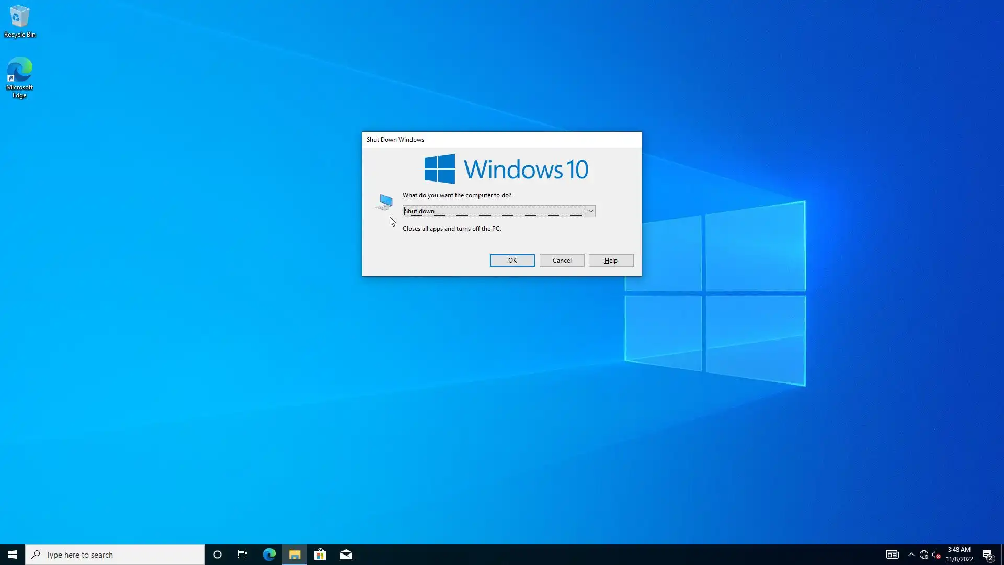Click the muted speaker volume icon
Screen dimensions: 1004x565
[936, 555]
